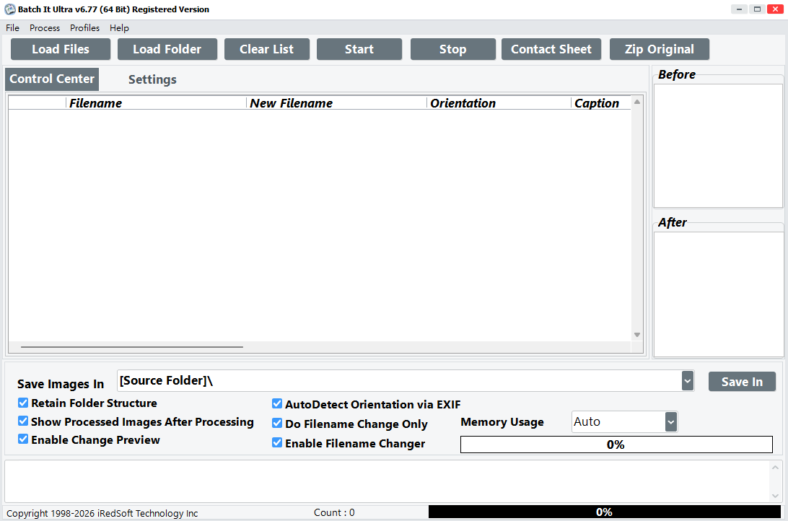Uncheck Retain Folder Structure
This screenshot has width=788, height=521.
[23, 403]
